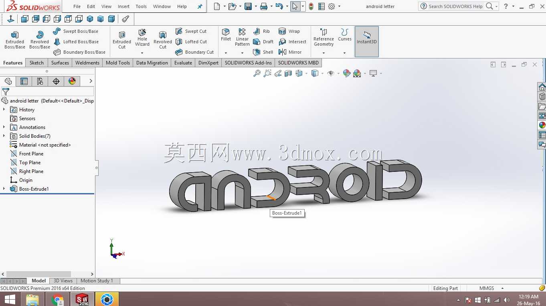
Task: Apply the Fillet tool
Action: pos(226,35)
